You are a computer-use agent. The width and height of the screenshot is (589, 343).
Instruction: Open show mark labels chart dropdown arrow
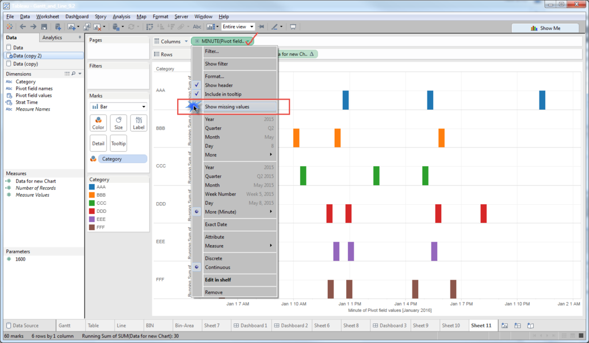click(x=217, y=26)
